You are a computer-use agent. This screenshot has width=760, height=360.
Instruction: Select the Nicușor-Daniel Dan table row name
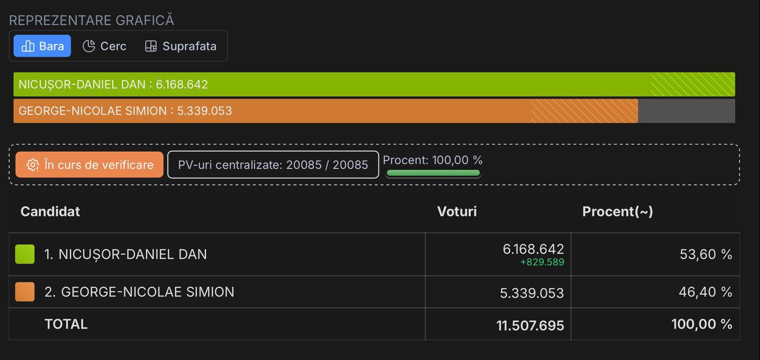[125, 254]
